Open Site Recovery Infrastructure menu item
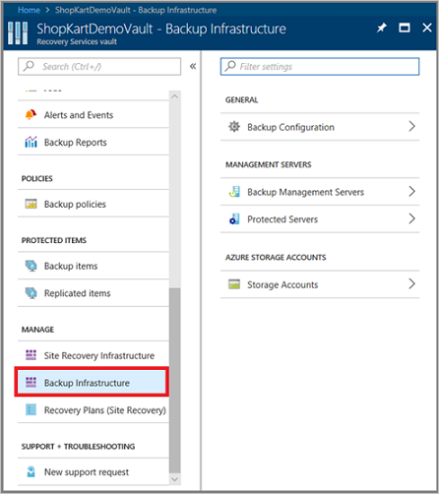The width and height of the screenshot is (439, 494). [x=94, y=355]
